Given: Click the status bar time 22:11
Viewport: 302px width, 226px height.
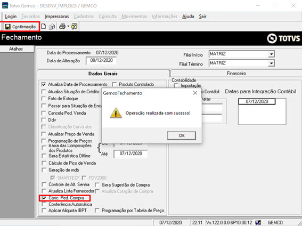Looking at the screenshot, I should click(x=197, y=222).
